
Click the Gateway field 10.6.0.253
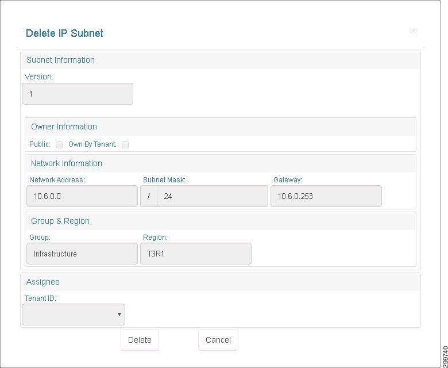[326, 196]
